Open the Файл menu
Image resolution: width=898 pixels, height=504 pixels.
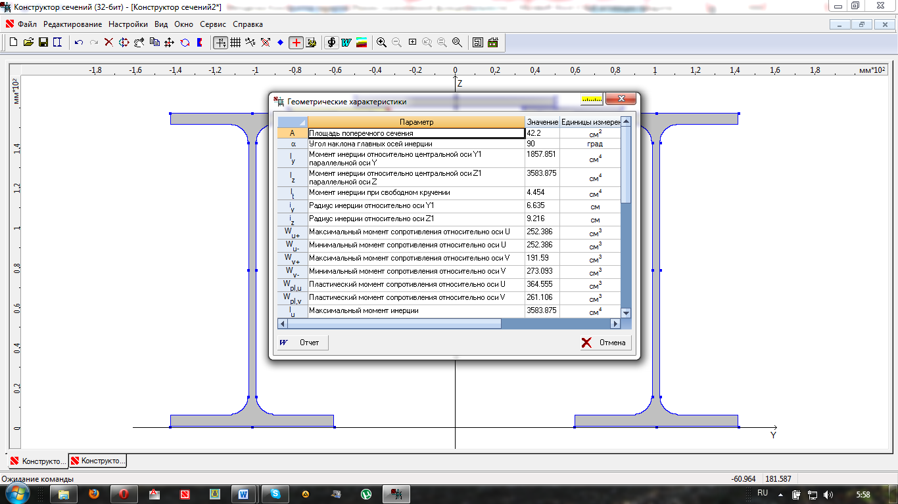[27, 24]
